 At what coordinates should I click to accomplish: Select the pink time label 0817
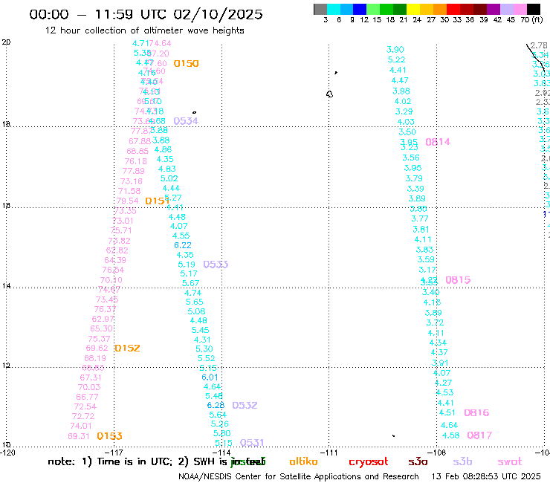(479, 435)
